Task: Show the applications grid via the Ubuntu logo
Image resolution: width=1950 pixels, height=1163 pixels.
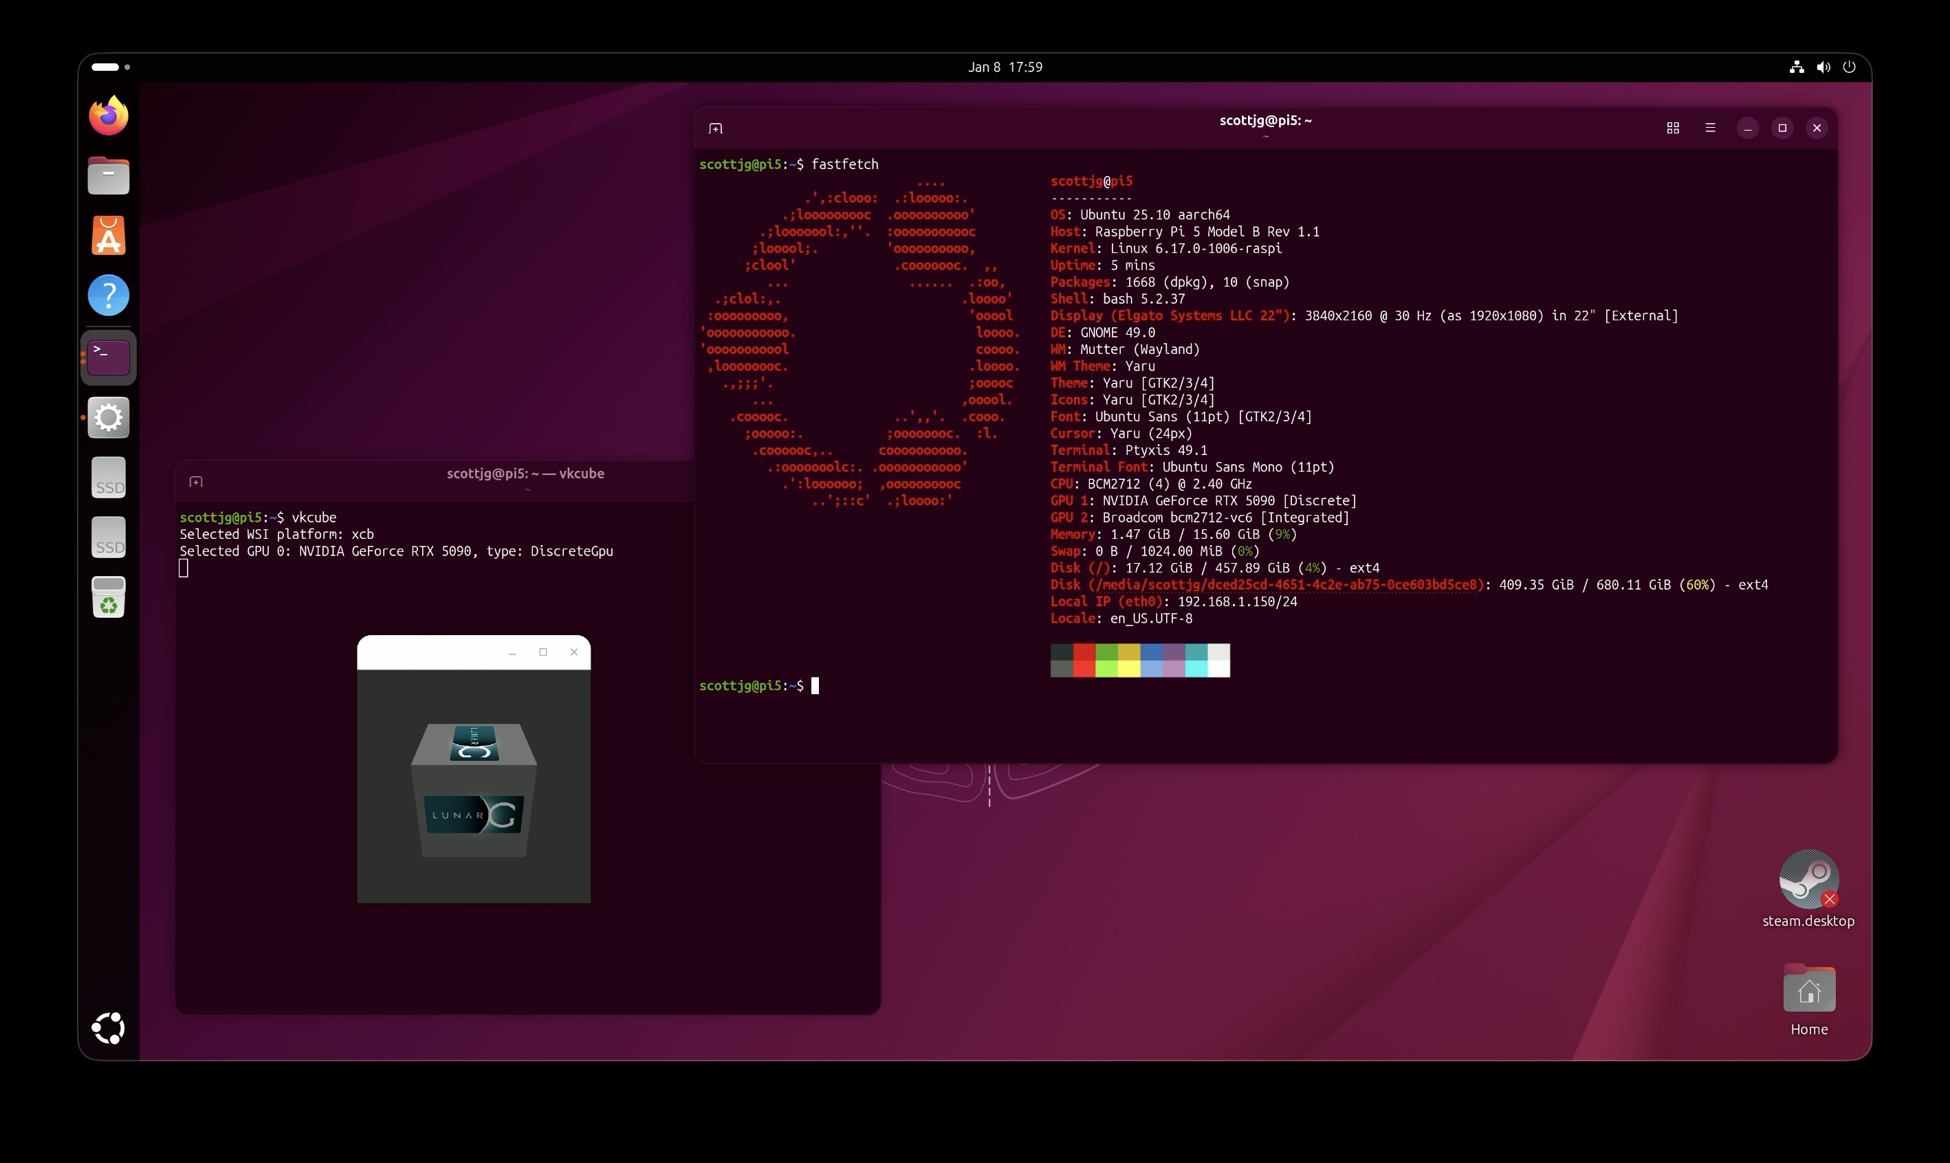Action: point(108,1028)
